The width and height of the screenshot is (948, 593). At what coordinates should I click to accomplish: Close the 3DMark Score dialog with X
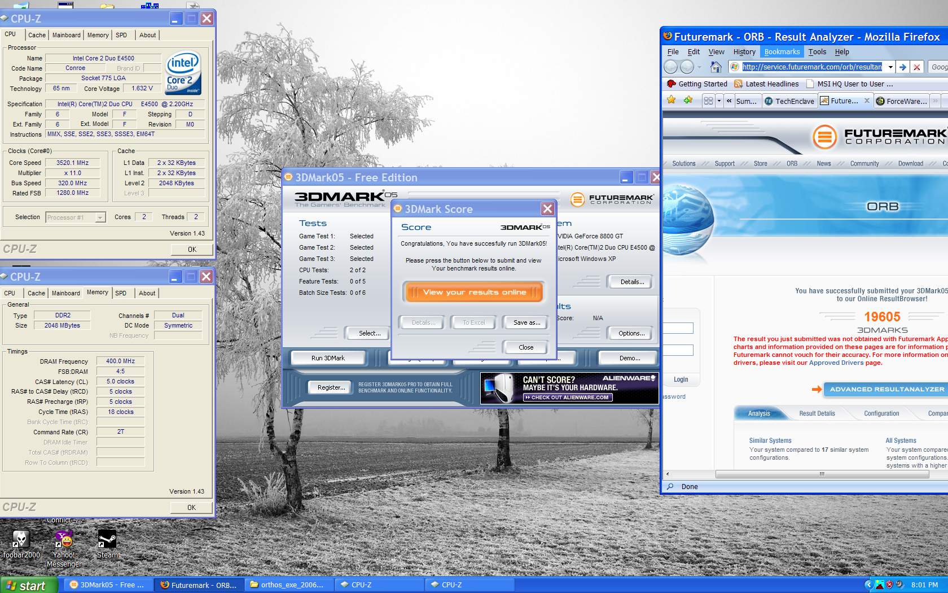(x=547, y=209)
